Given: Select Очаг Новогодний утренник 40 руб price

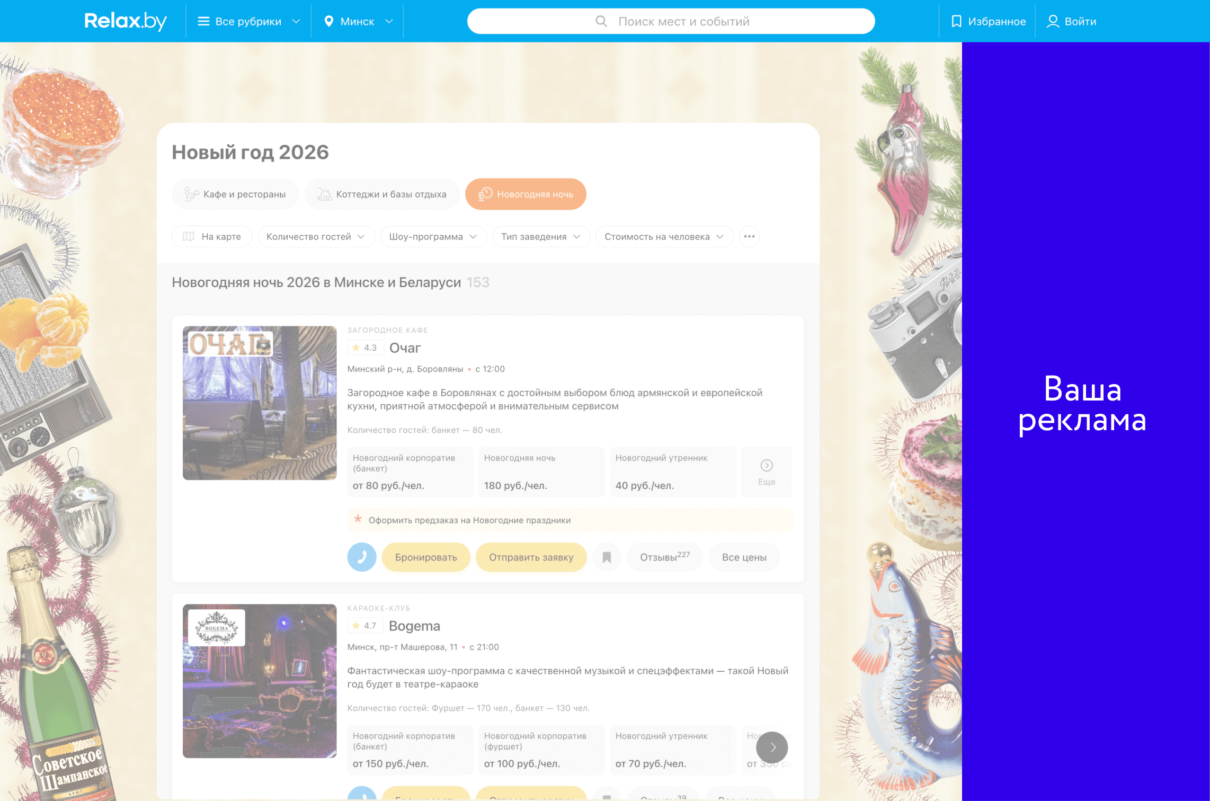Looking at the screenshot, I should click(672, 471).
